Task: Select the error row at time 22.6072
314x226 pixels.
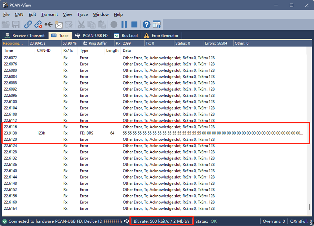Action: coord(153,58)
